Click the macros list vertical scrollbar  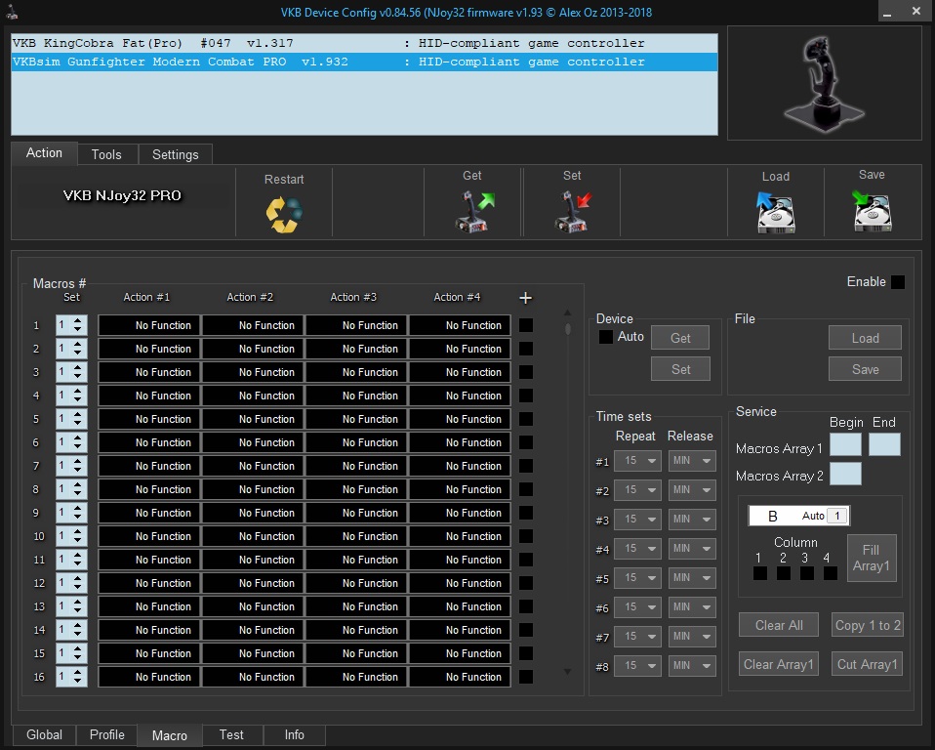tap(568, 488)
